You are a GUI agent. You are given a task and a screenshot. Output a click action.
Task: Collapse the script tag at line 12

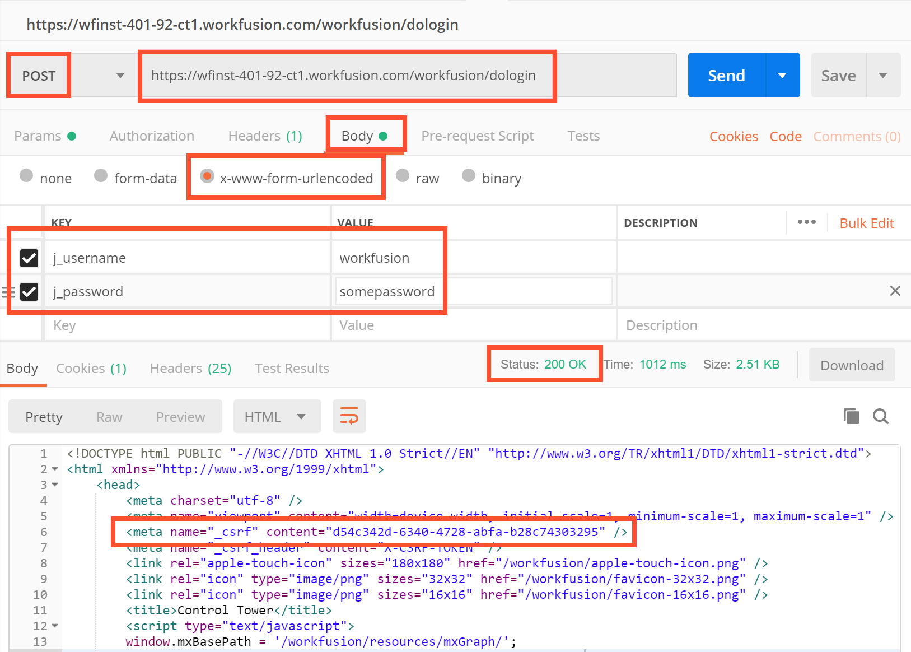tap(55, 626)
